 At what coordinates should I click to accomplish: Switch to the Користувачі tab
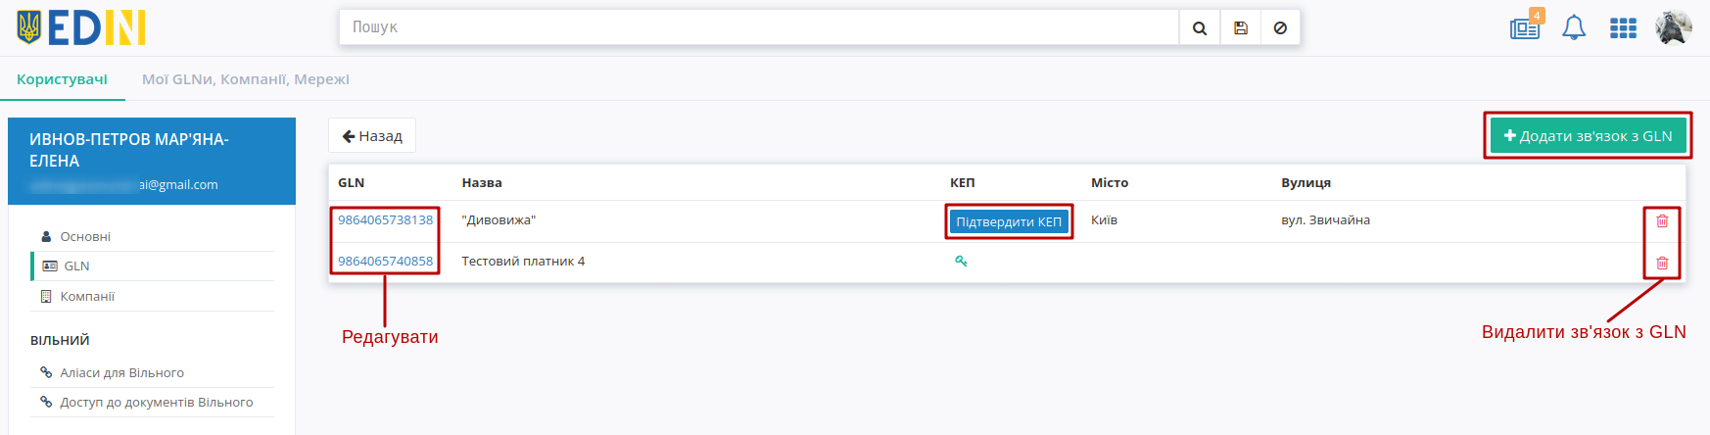click(63, 79)
